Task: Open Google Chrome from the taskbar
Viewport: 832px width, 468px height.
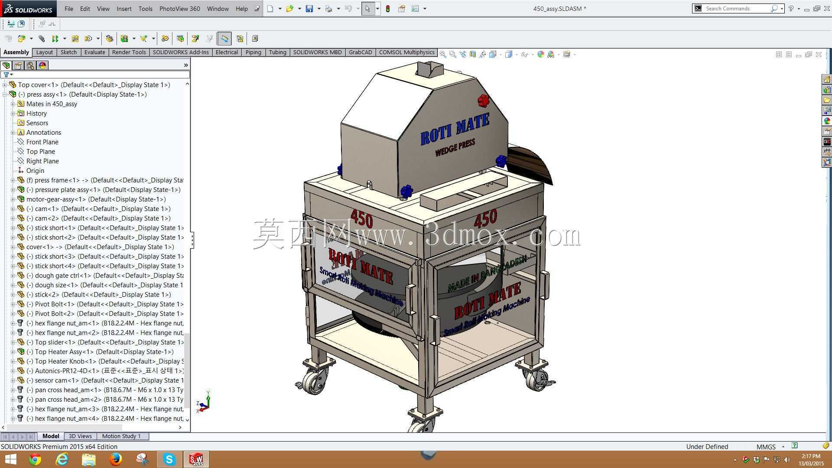Action: point(35,459)
